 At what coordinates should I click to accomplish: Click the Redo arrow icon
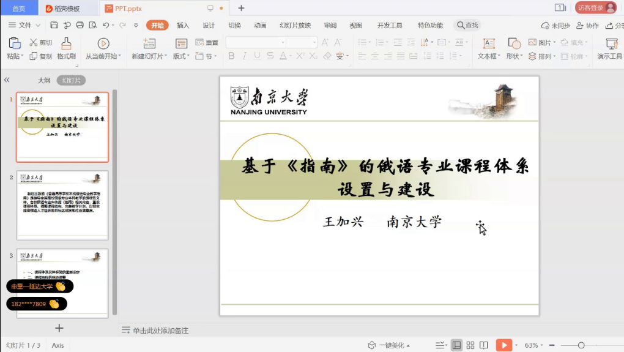point(122,25)
